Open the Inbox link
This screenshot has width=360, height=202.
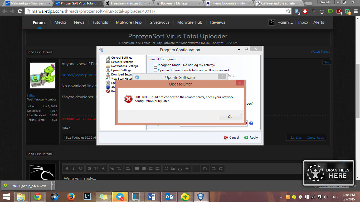click(303, 22)
